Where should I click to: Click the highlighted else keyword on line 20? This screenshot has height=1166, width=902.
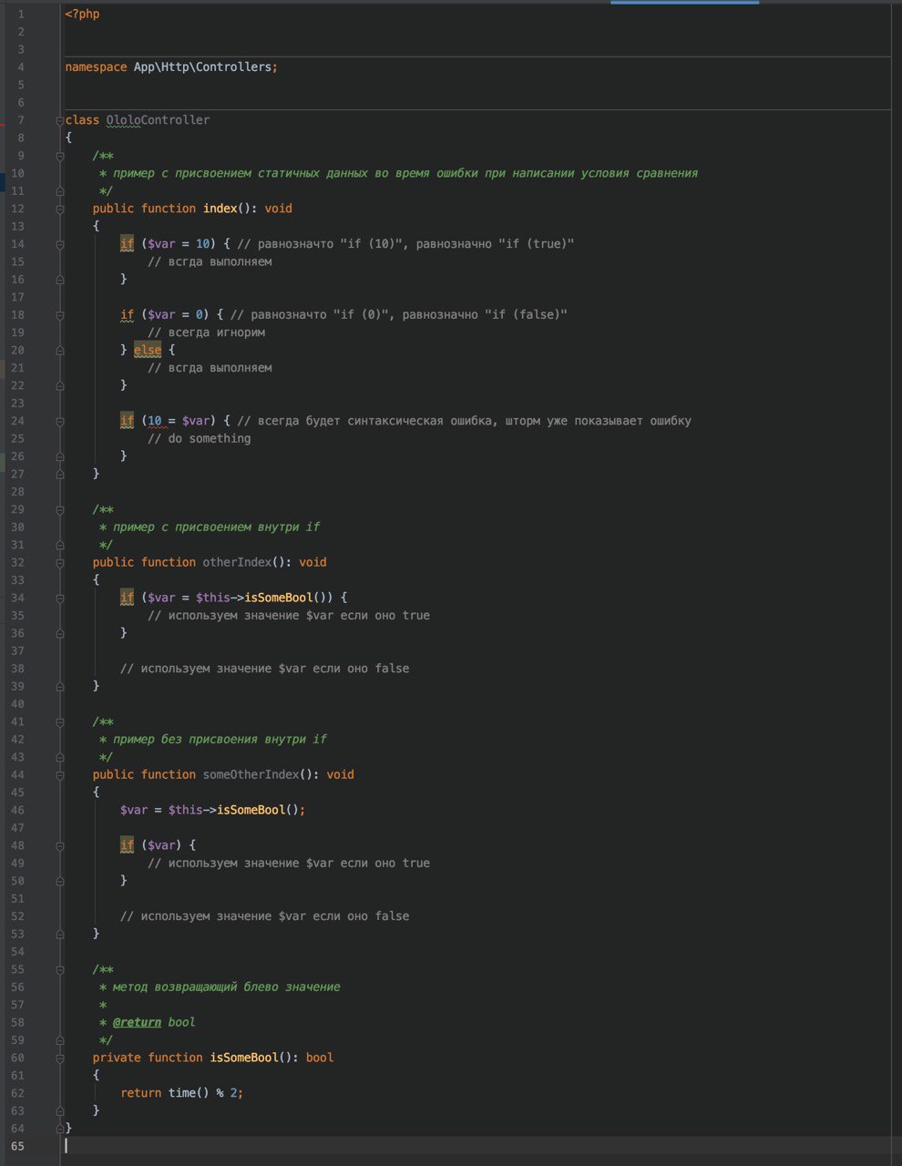(x=148, y=351)
